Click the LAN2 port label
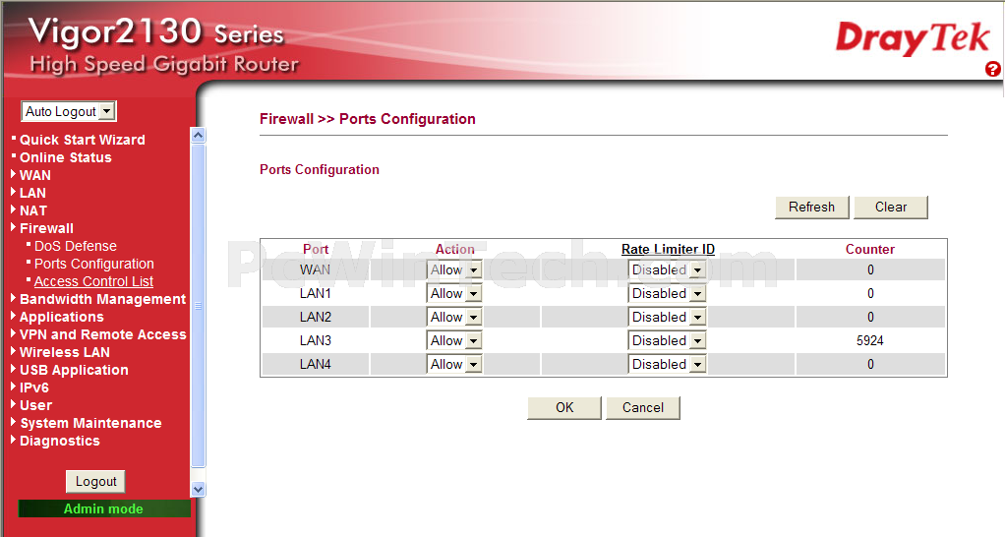Image resolution: width=1005 pixels, height=537 pixels. point(316,318)
